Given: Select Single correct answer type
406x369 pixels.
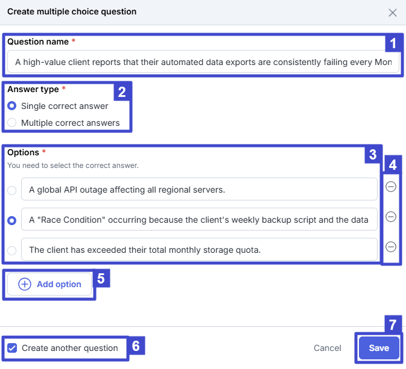Looking at the screenshot, I should coord(12,106).
